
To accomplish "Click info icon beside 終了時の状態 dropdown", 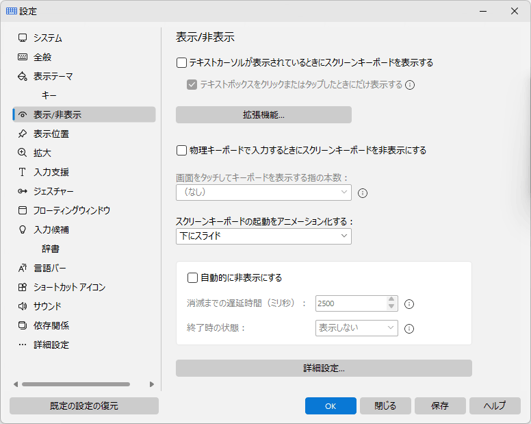I will coord(409,328).
